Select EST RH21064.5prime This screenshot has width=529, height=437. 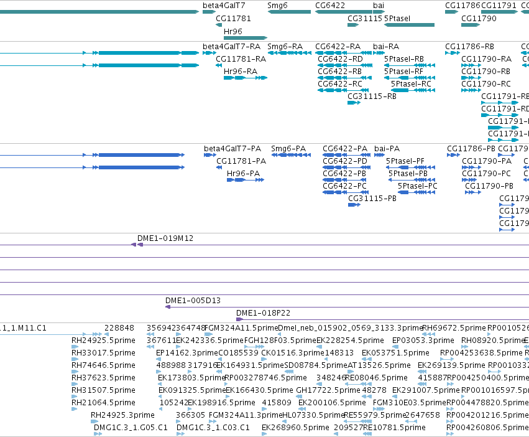pos(74,409)
